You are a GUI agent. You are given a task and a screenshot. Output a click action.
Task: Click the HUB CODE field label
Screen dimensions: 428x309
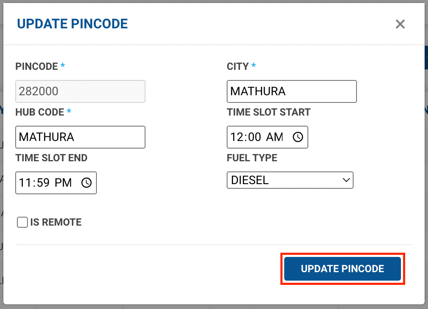point(40,112)
